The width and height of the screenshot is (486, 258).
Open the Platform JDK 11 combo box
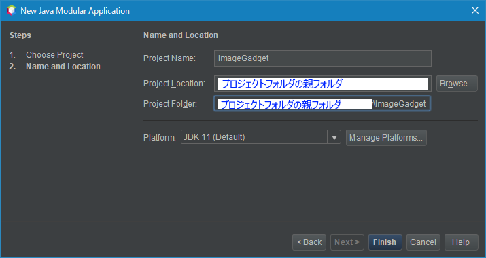(x=260, y=137)
